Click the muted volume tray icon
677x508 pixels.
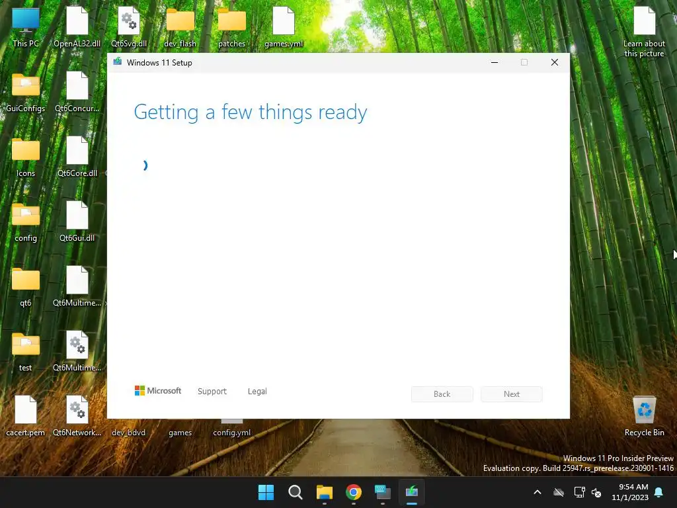point(596,492)
